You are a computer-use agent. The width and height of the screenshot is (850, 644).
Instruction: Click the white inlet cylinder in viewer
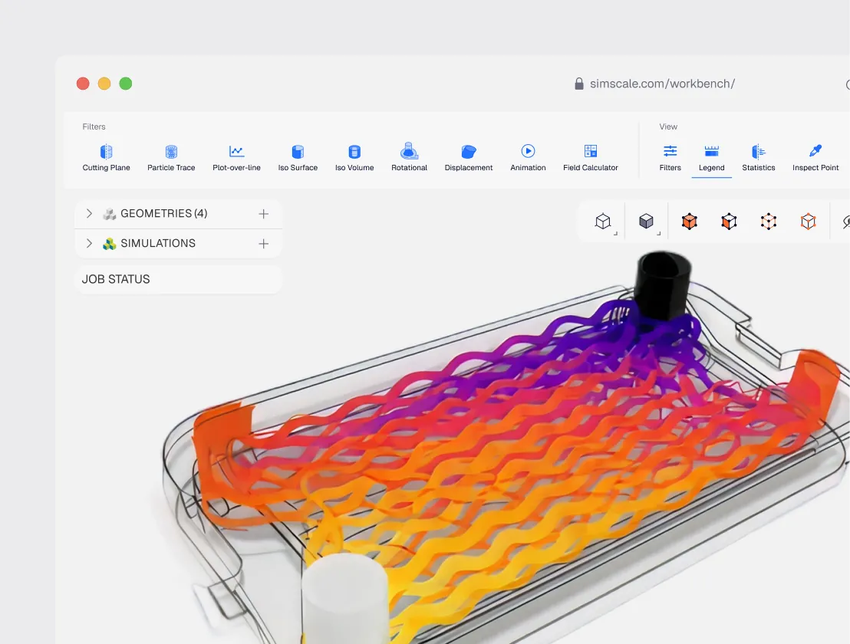click(x=344, y=599)
